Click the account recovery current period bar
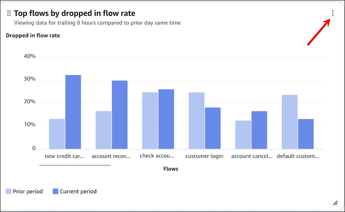The height and width of the screenshot is (212, 345). click(x=119, y=115)
